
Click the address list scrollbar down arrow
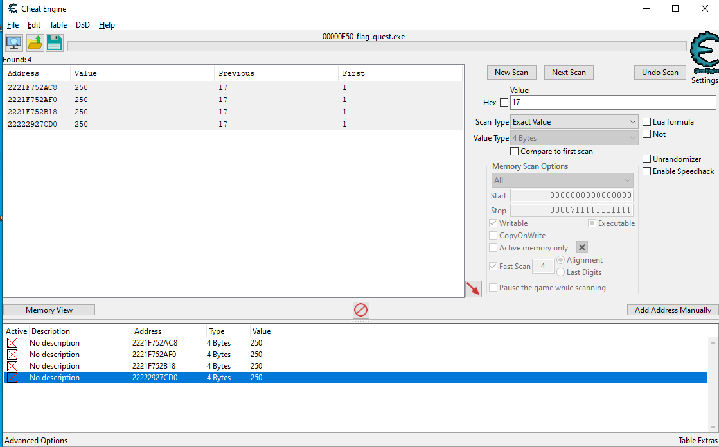[x=713, y=426]
